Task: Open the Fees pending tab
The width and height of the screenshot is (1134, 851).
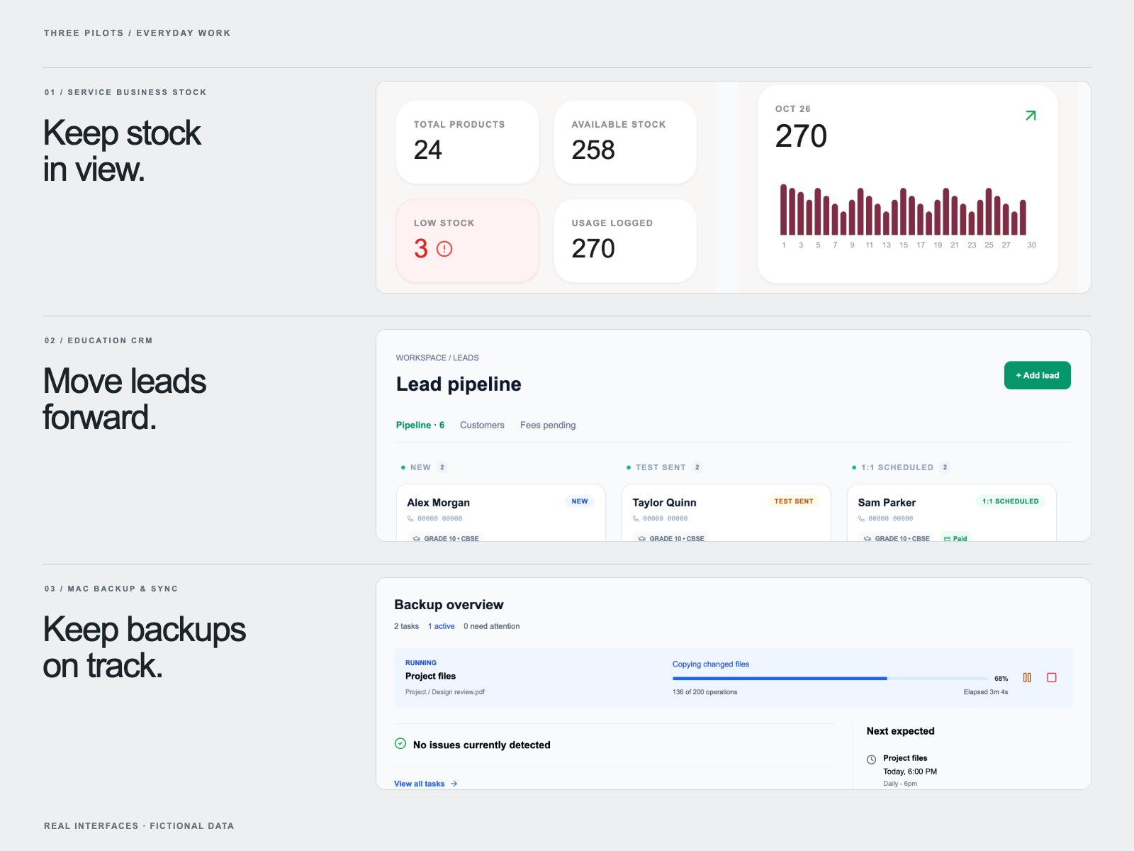Action: [548, 425]
